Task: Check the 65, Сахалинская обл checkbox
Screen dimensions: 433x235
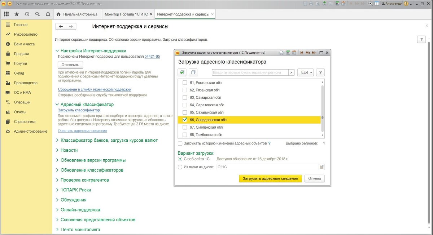Action: 185,112
